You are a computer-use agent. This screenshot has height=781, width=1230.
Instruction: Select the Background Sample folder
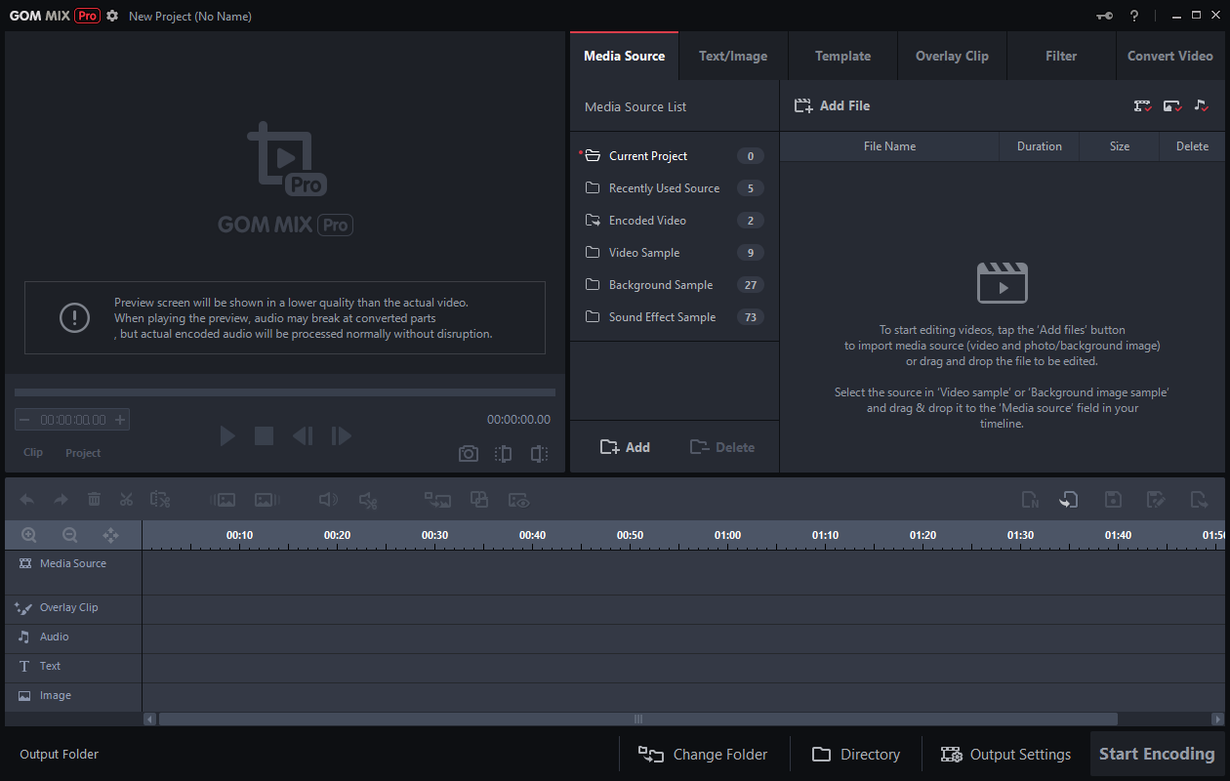click(660, 285)
